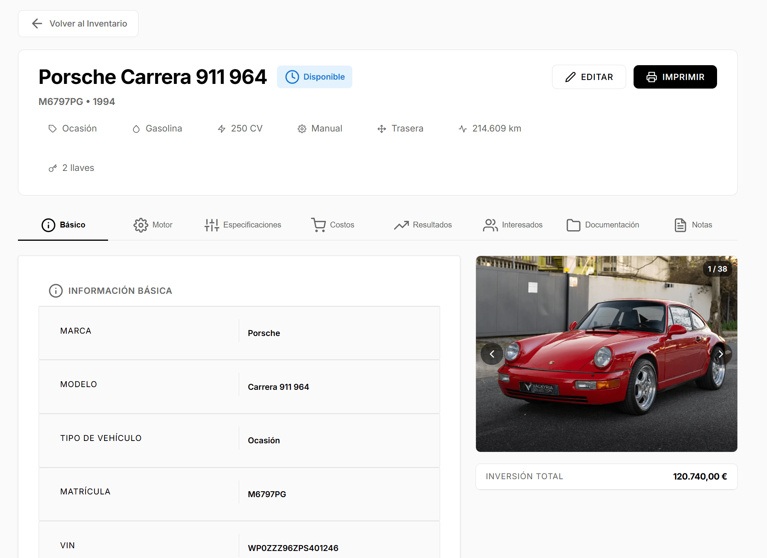
Task: Click the document icon on Notas tab
Action: click(x=680, y=225)
